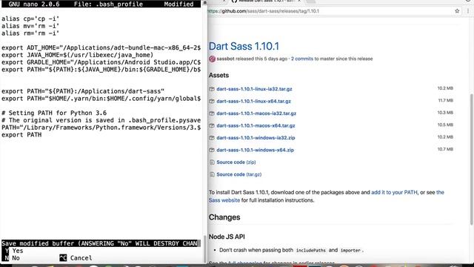474x267 pixels.
Task: Download dart-sass-1.10.1-windows-x64.zip asset
Action: tap(255, 150)
